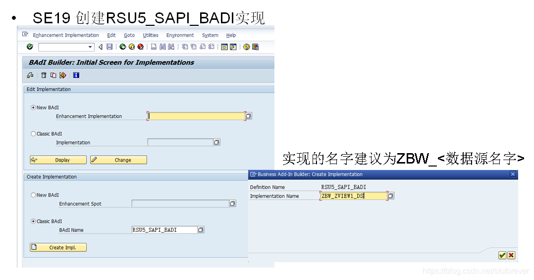
Task: Click the Display button
Action: pos(58,160)
